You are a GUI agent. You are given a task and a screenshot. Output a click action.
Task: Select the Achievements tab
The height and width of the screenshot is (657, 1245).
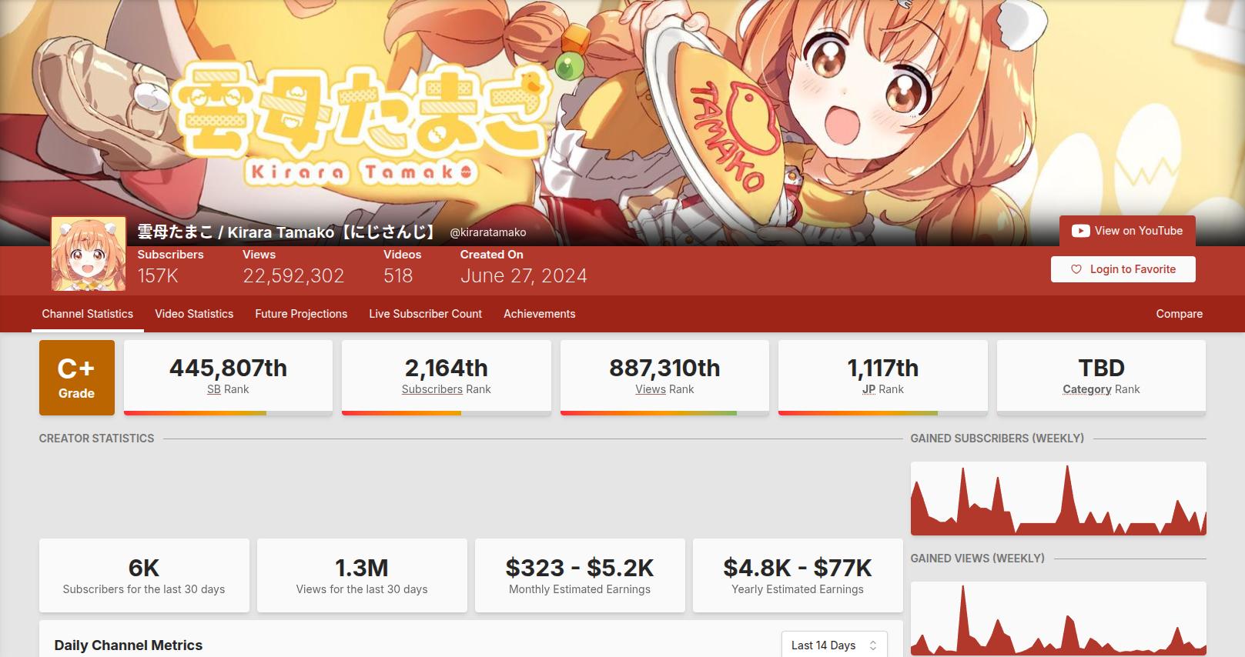pos(540,314)
